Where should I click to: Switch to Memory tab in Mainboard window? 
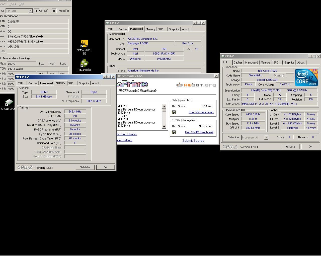pos(150,29)
